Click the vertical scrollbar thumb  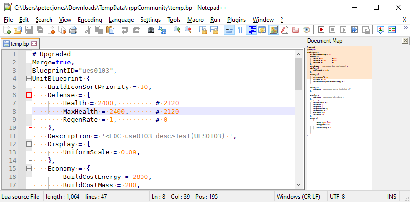pyautogui.click(x=299, y=74)
